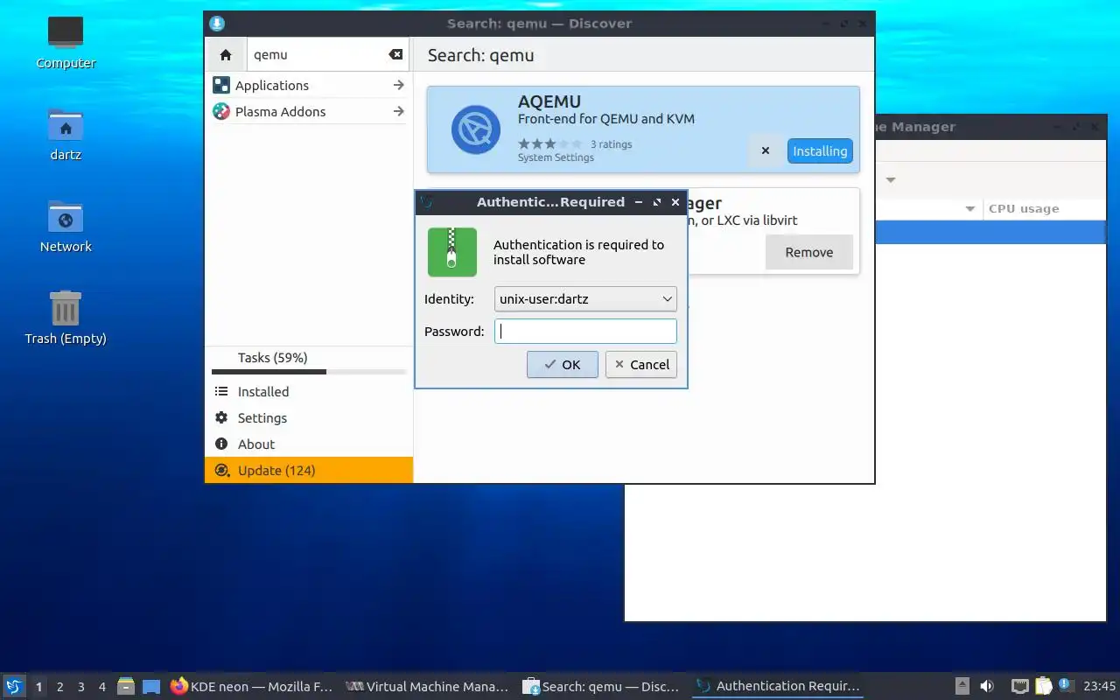This screenshot has width=1120, height=700.
Task: Open Discover Settings
Action: click(x=309, y=417)
